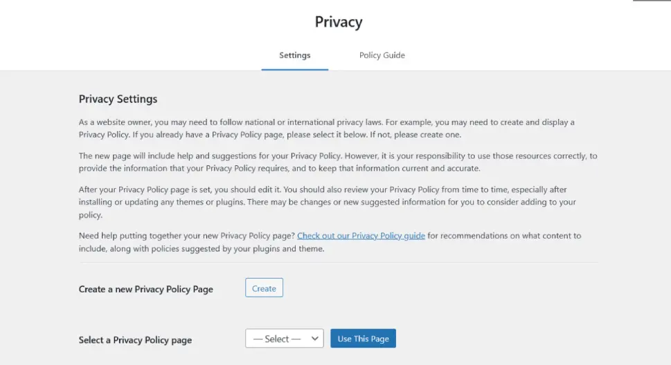Viewport: 671px width, 365px height.
Task: Click the paragraph starting 'After your Privacy Policy page'
Action: click(328, 202)
